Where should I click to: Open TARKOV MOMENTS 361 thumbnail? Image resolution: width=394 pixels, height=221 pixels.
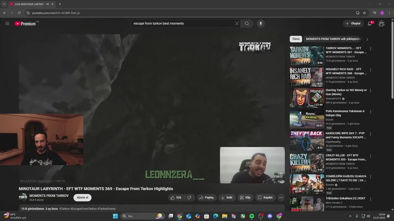tap(307, 56)
